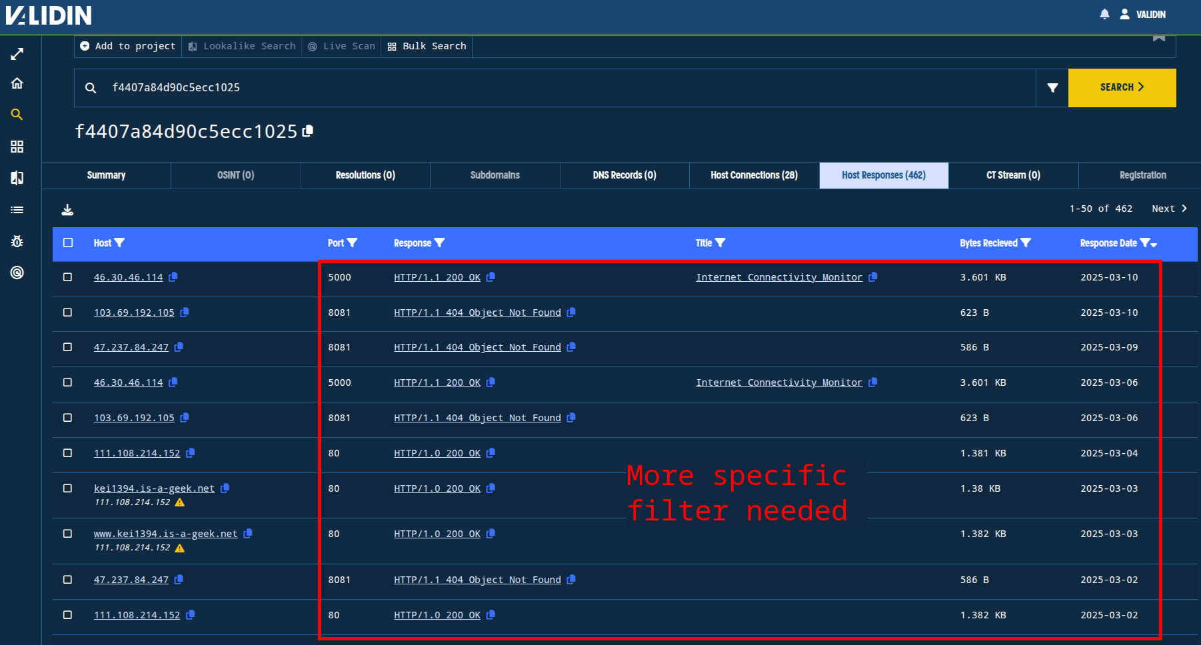Check the 103.69.192.105 row dated 2025-03-06
Screen dimensions: 1201x645
[x=67, y=418]
